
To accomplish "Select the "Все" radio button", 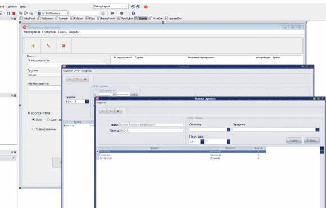I will point(34,120).
